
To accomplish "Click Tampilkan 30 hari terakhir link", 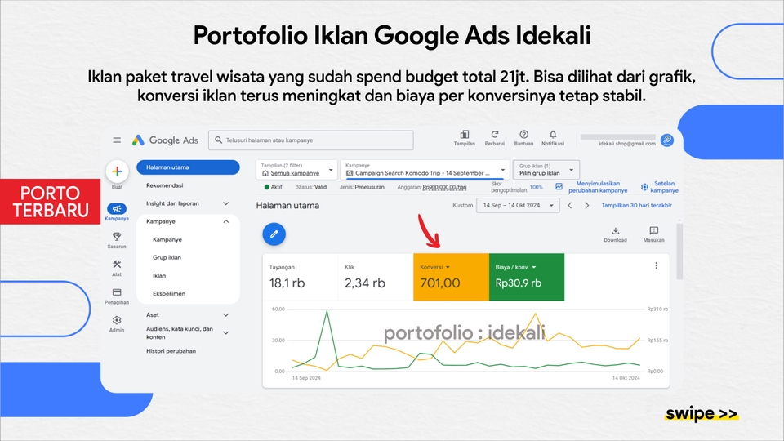I will coord(636,206).
